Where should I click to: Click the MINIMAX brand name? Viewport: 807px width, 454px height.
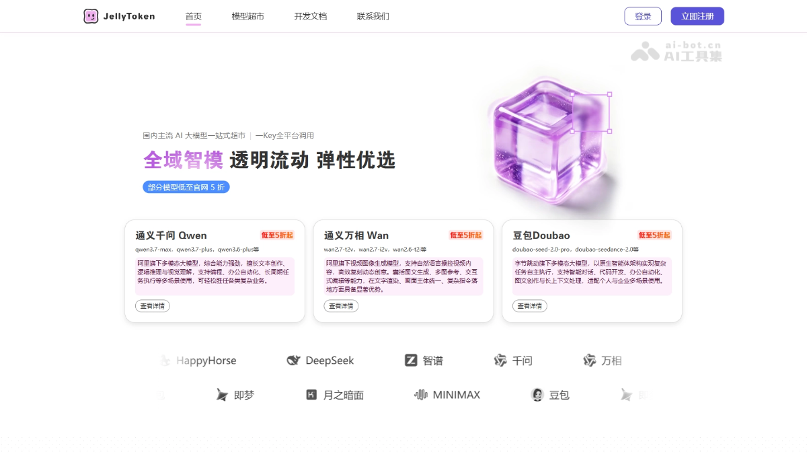tap(457, 395)
